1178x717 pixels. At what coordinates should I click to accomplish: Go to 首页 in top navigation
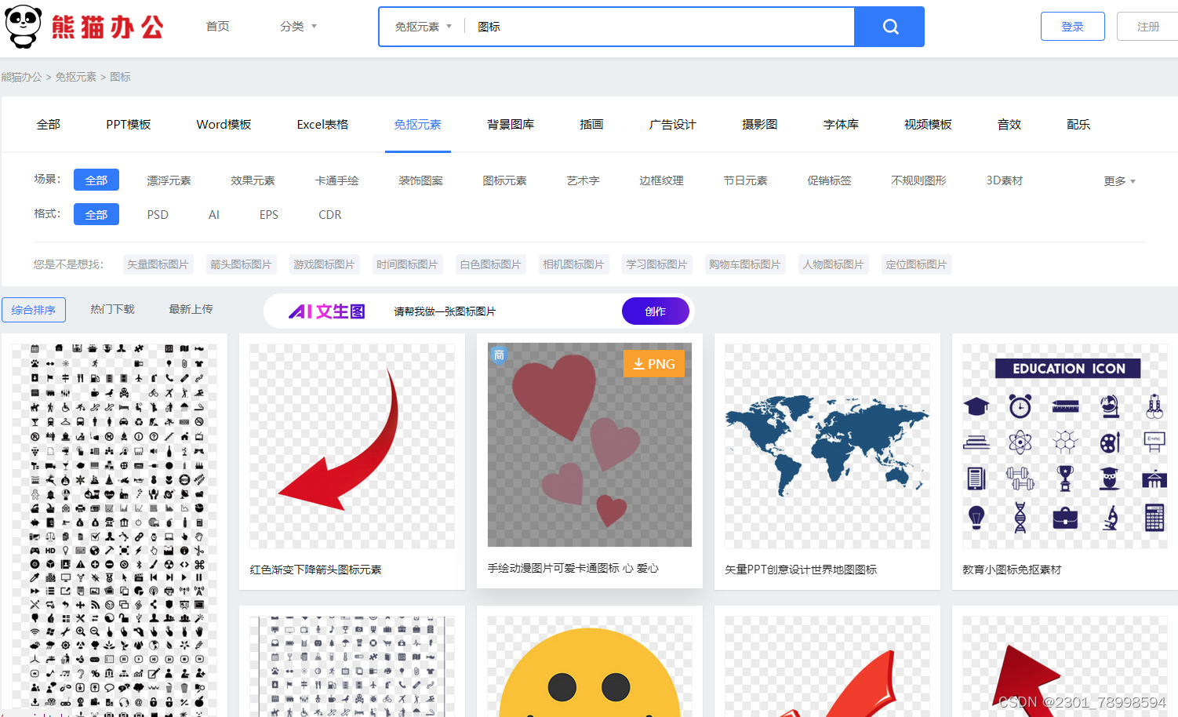click(x=217, y=27)
